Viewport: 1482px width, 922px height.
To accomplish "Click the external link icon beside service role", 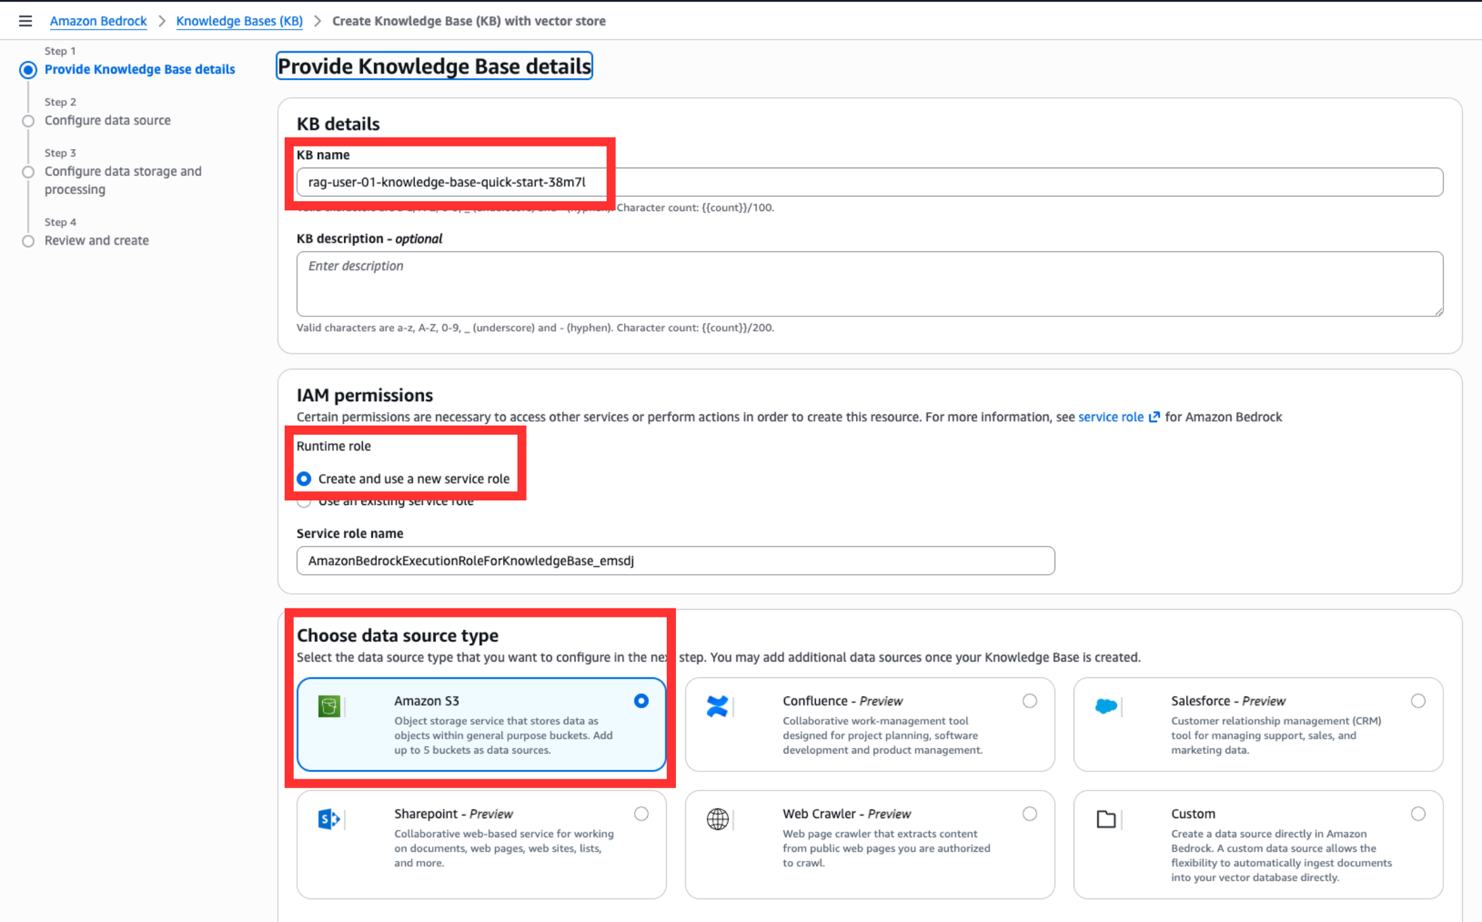I will tap(1154, 417).
